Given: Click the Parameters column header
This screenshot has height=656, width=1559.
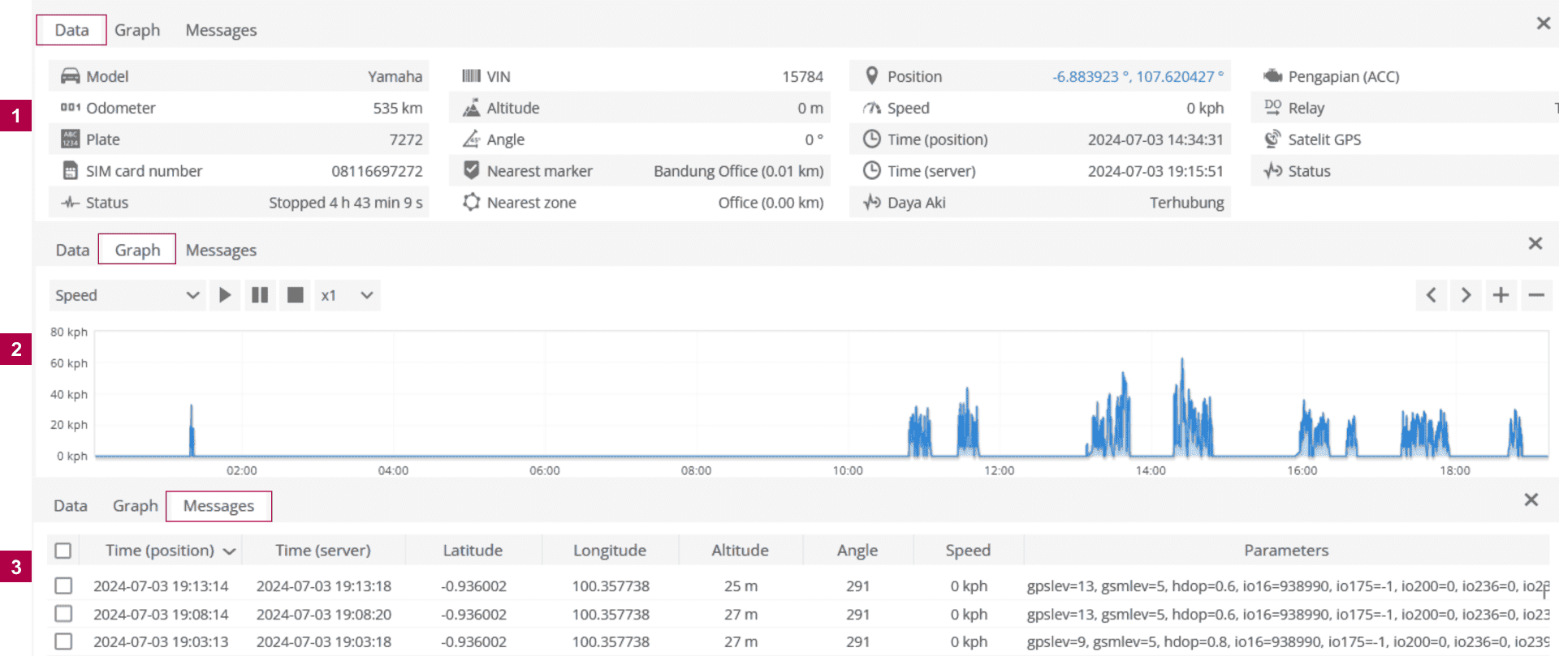Looking at the screenshot, I should 1285,551.
